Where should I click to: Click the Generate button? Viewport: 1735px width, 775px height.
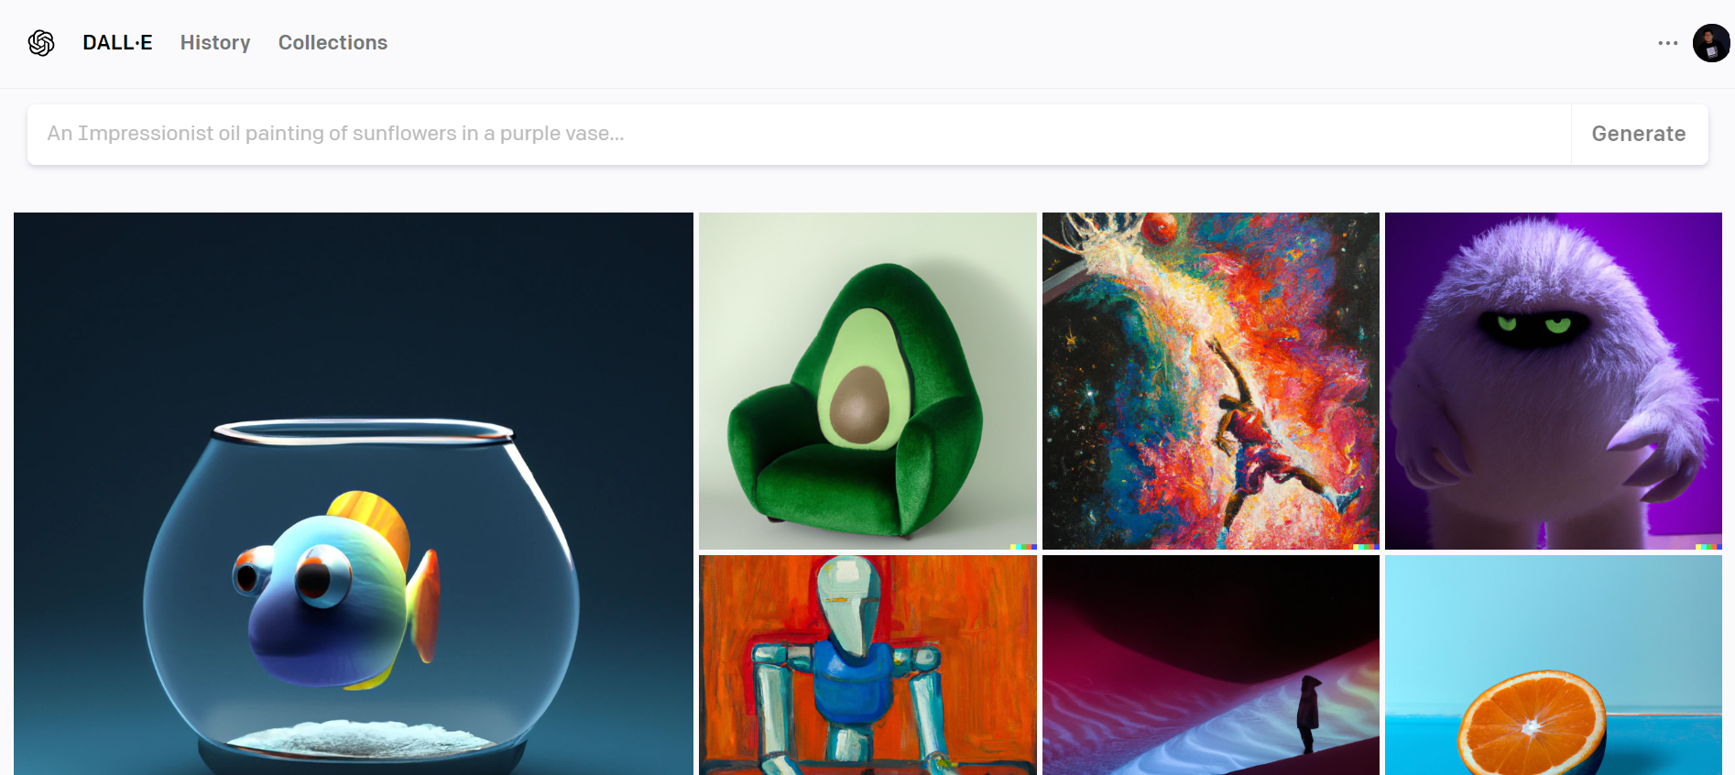coord(1639,134)
